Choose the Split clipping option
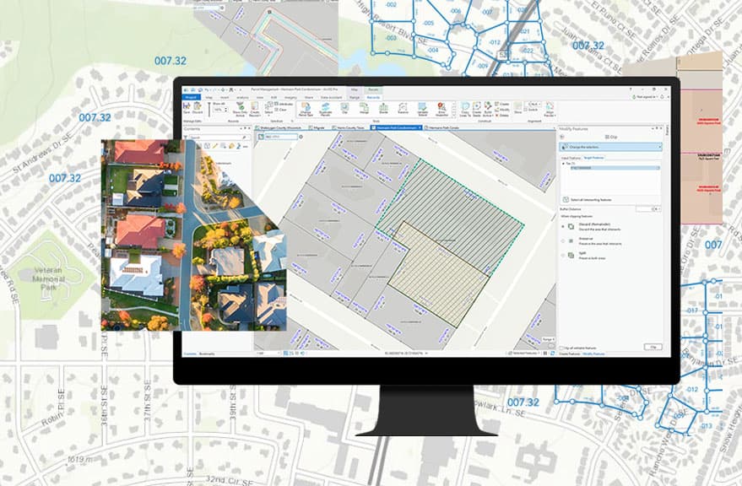 (x=562, y=254)
